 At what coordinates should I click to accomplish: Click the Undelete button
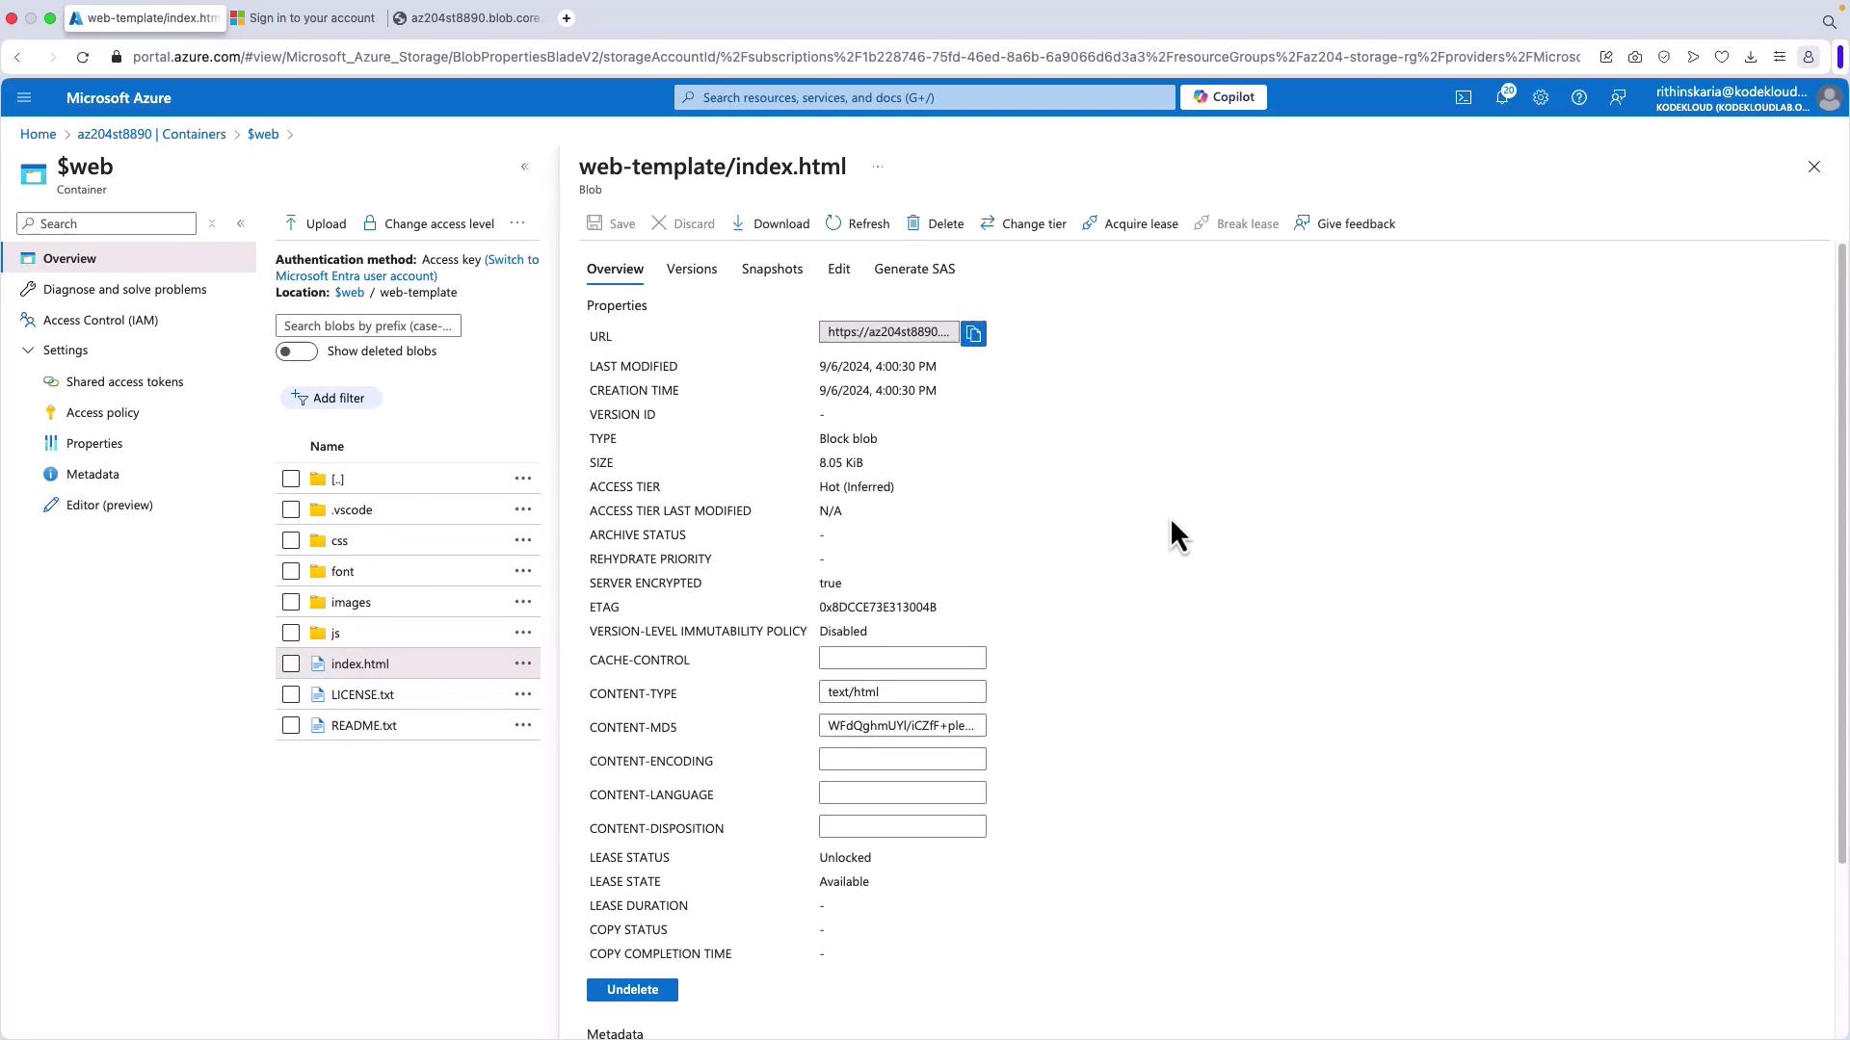coord(632,990)
